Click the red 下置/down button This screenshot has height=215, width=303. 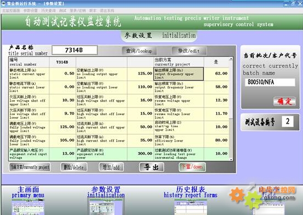[192, 167]
